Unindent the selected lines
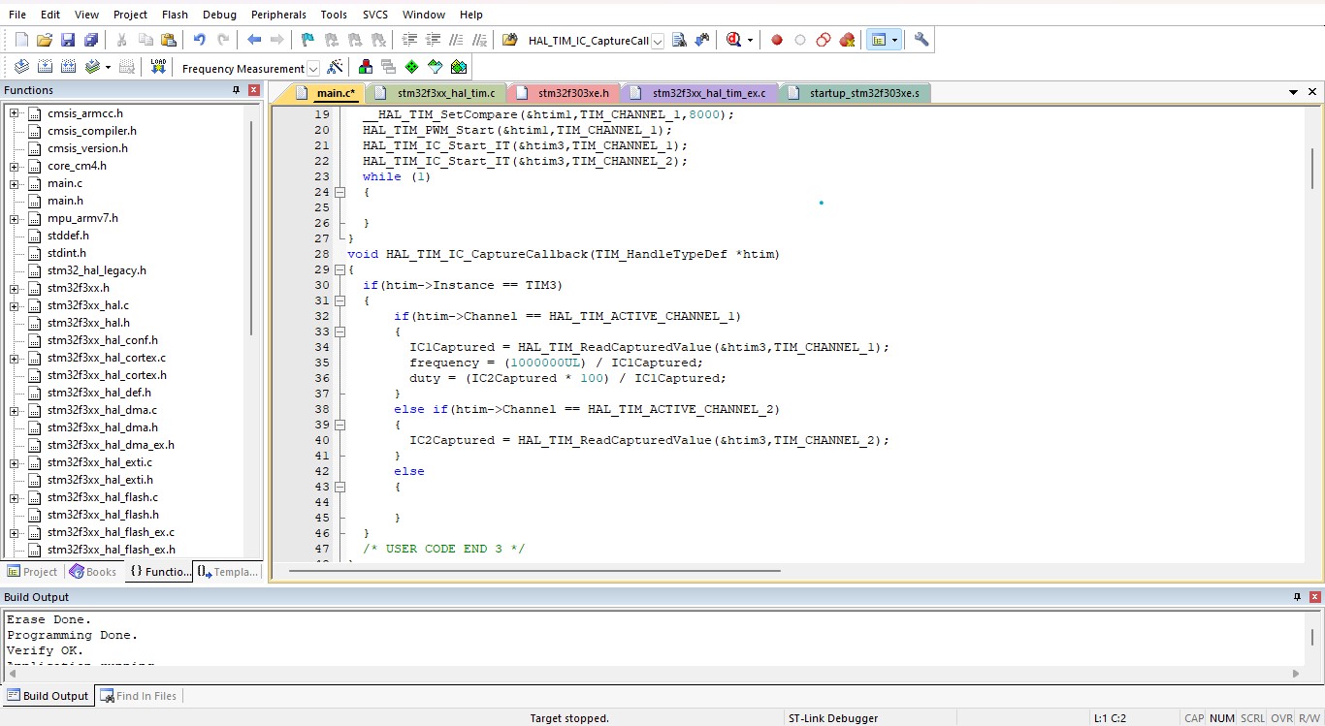This screenshot has width=1325, height=726. [433, 40]
